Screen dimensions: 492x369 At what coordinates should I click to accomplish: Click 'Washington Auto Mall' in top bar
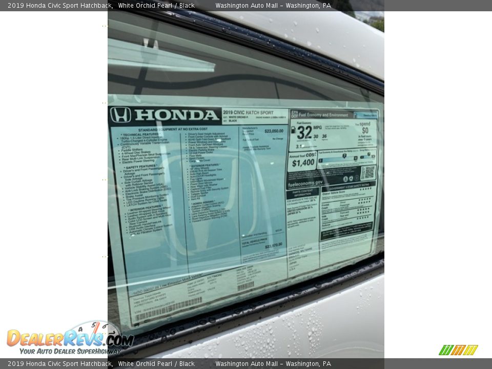tap(247, 6)
